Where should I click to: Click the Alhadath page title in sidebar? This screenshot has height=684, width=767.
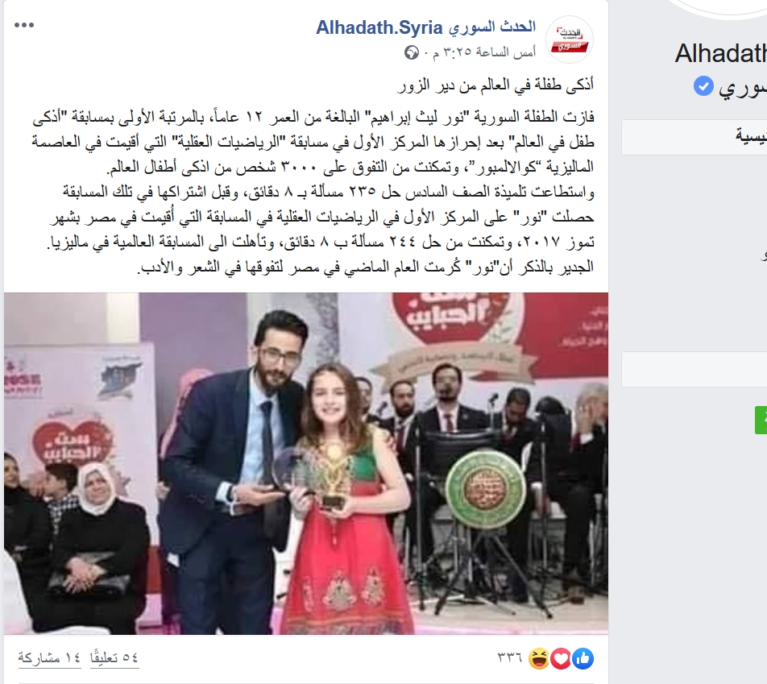pyautogui.click(x=720, y=53)
